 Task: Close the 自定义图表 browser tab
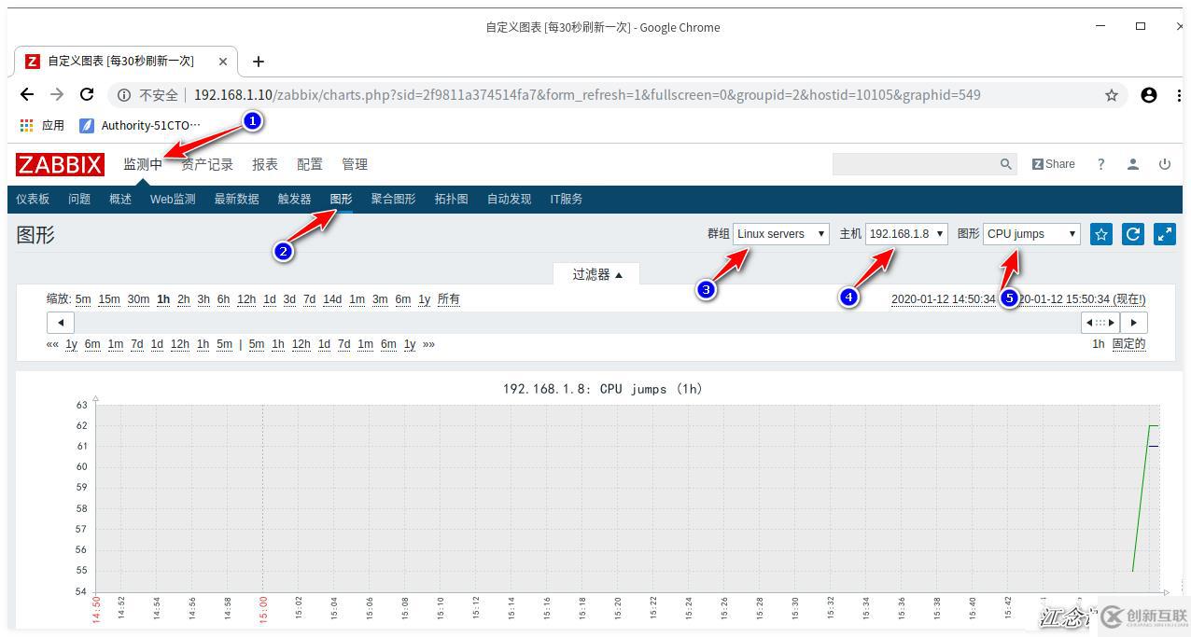coord(223,62)
